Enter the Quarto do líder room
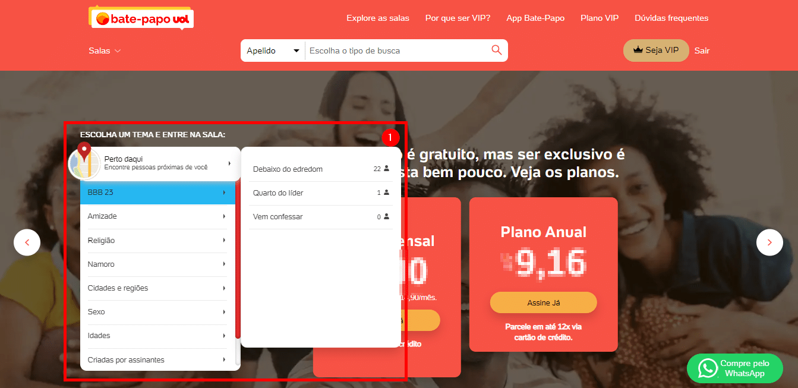 321,193
